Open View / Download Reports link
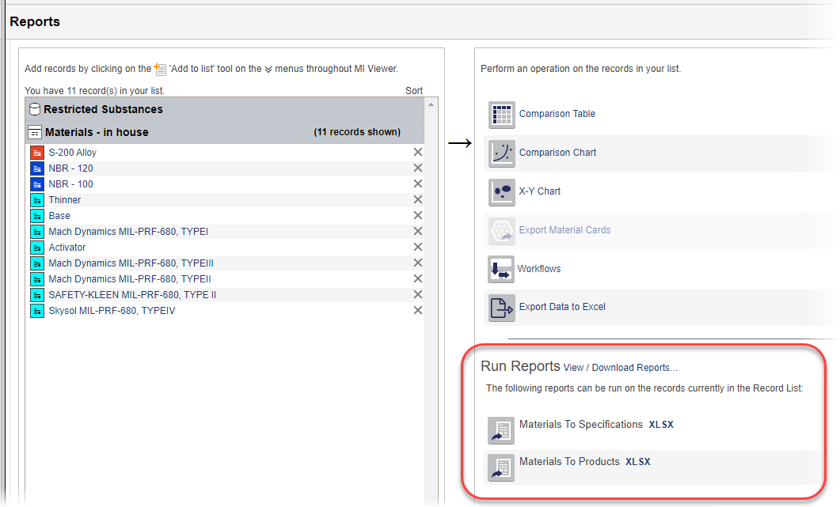 coord(621,368)
